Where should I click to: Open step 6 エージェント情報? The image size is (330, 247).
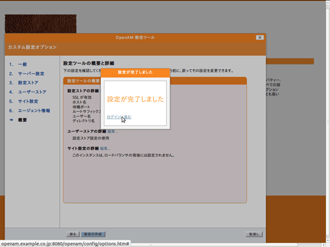pyautogui.click(x=34, y=111)
